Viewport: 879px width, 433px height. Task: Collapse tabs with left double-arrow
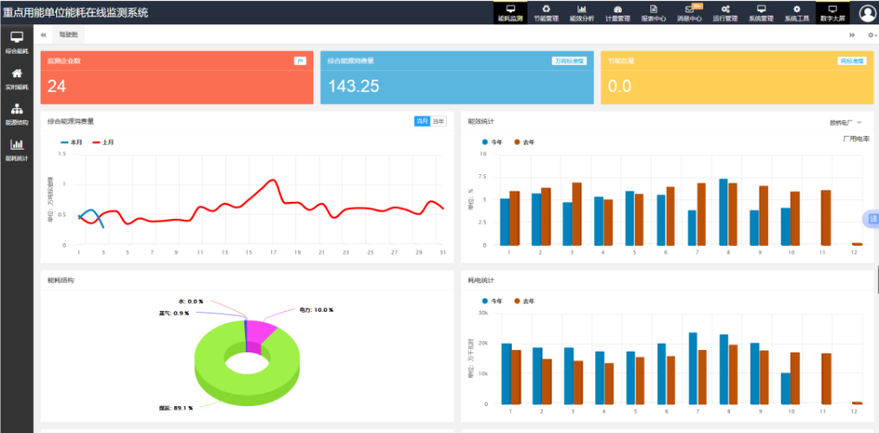pos(43,35)
